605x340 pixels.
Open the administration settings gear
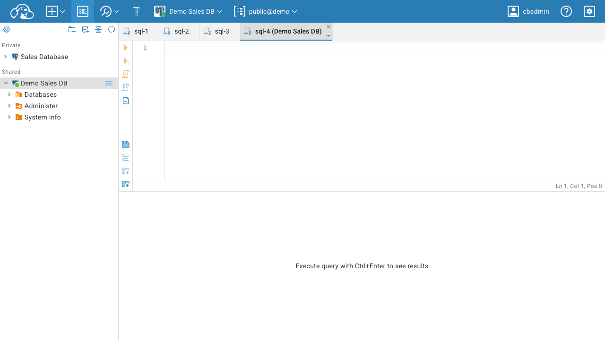coord(589,11)
